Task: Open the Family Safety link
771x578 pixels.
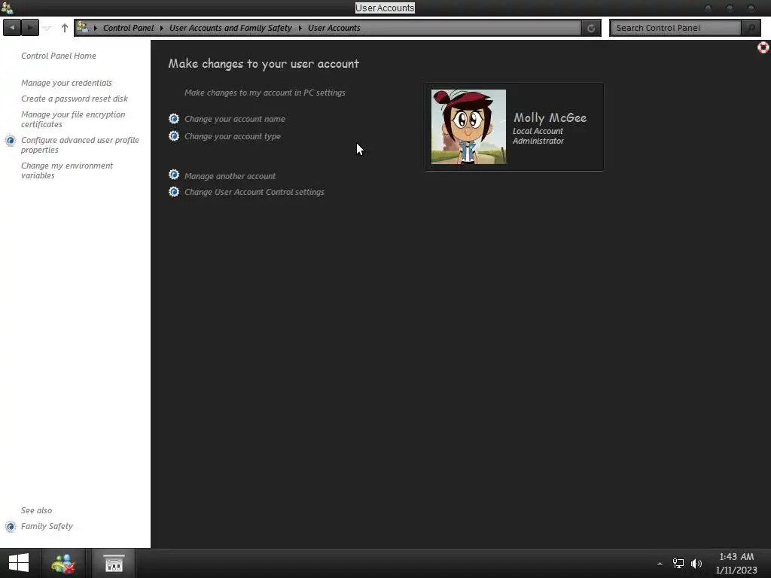Action: (47, 526)
